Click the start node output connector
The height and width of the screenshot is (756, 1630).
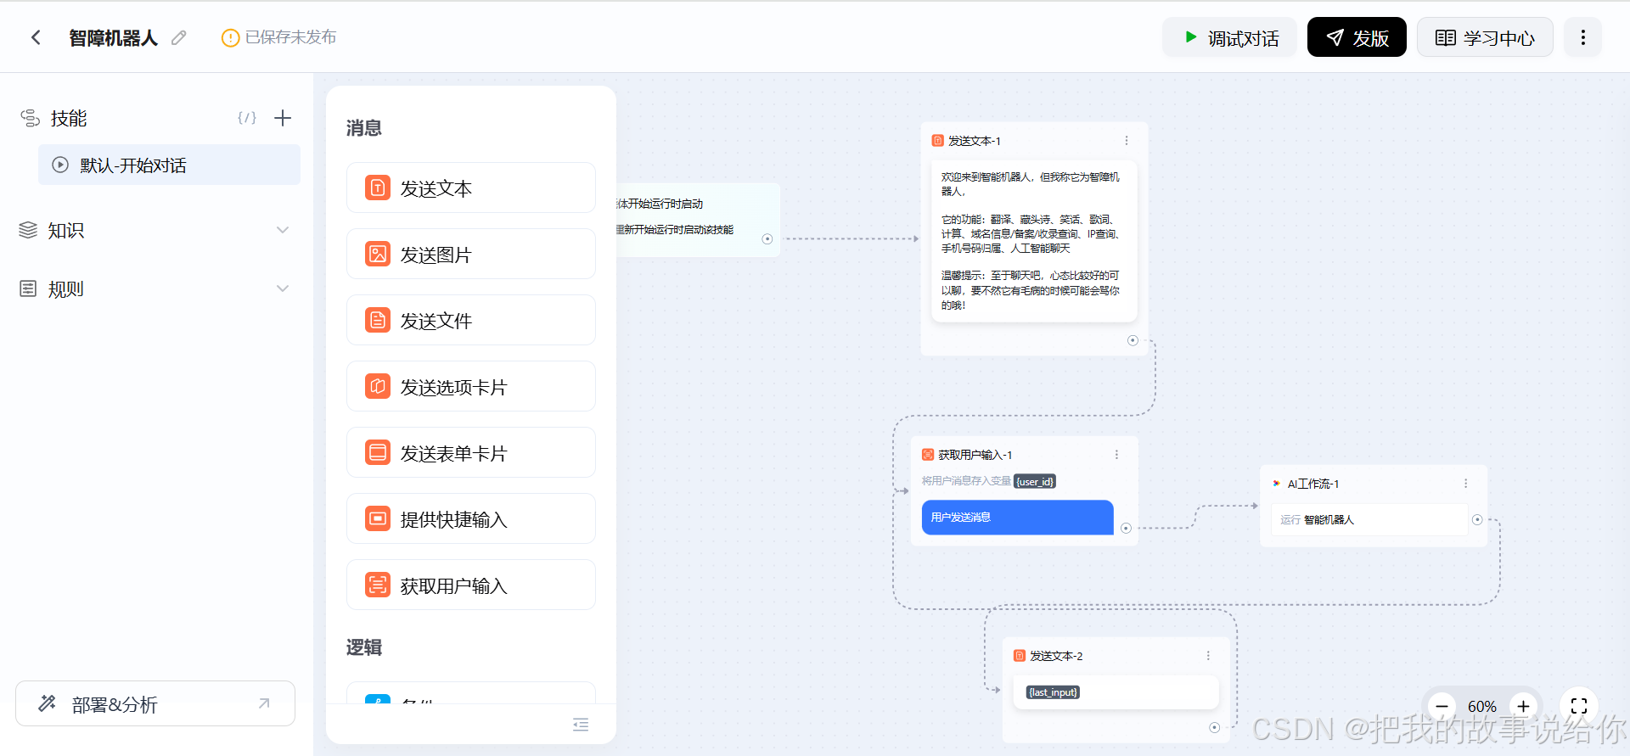767,239
